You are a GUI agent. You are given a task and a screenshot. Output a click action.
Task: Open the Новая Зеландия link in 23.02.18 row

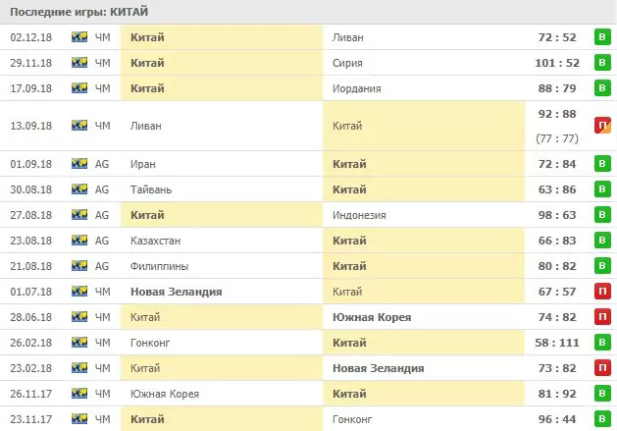pos(379,368)
